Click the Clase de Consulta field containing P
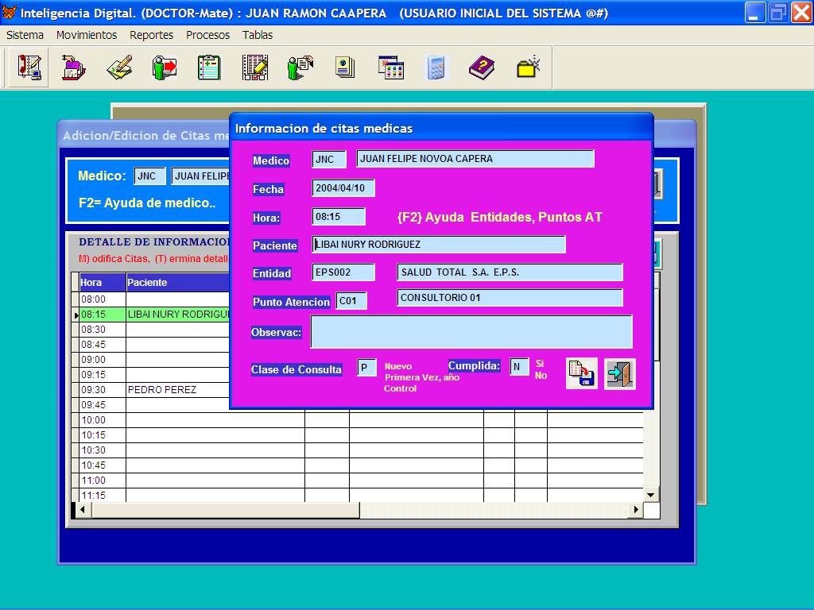The width and height of the screenshot is (814, 610). pos(366,367)
